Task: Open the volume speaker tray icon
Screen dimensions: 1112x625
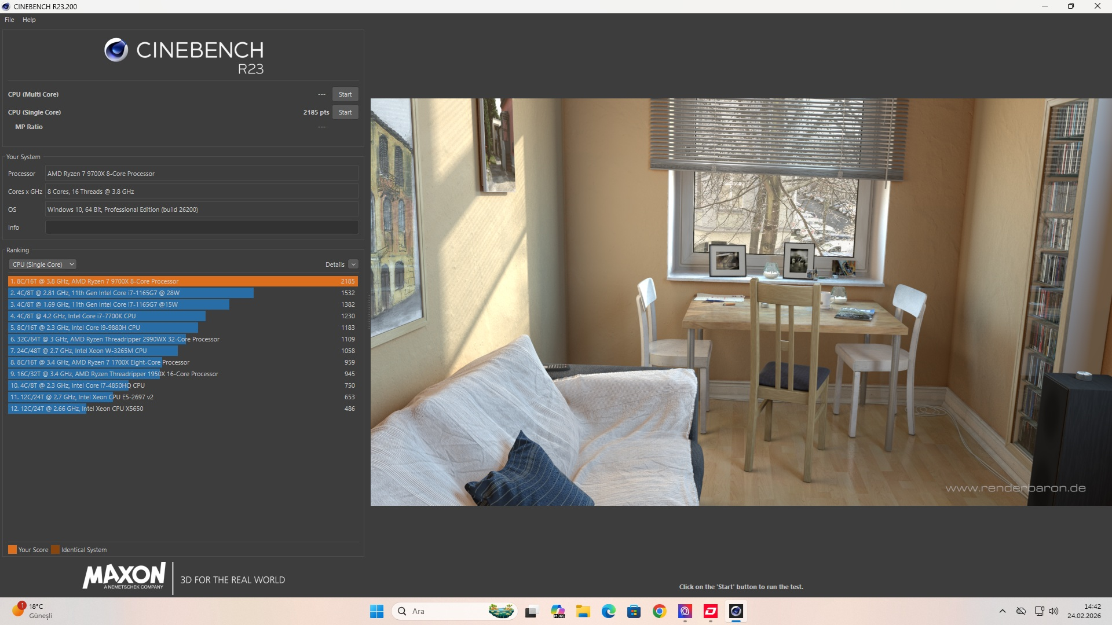Action: [1054, 611]
